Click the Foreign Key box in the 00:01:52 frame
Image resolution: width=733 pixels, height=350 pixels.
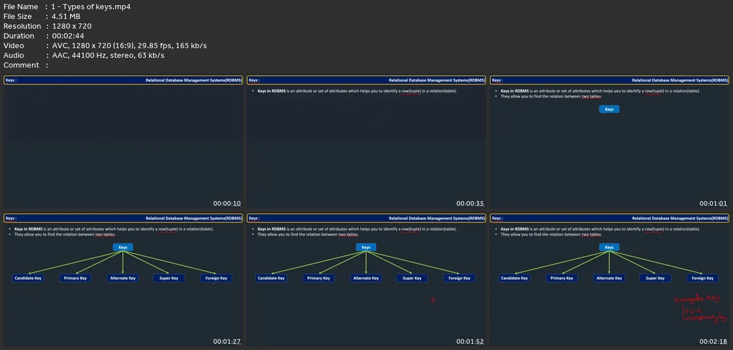[x=459, y=278]
